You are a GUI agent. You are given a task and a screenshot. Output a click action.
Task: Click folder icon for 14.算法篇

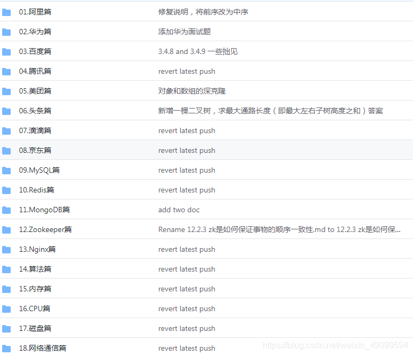point(6,269)
